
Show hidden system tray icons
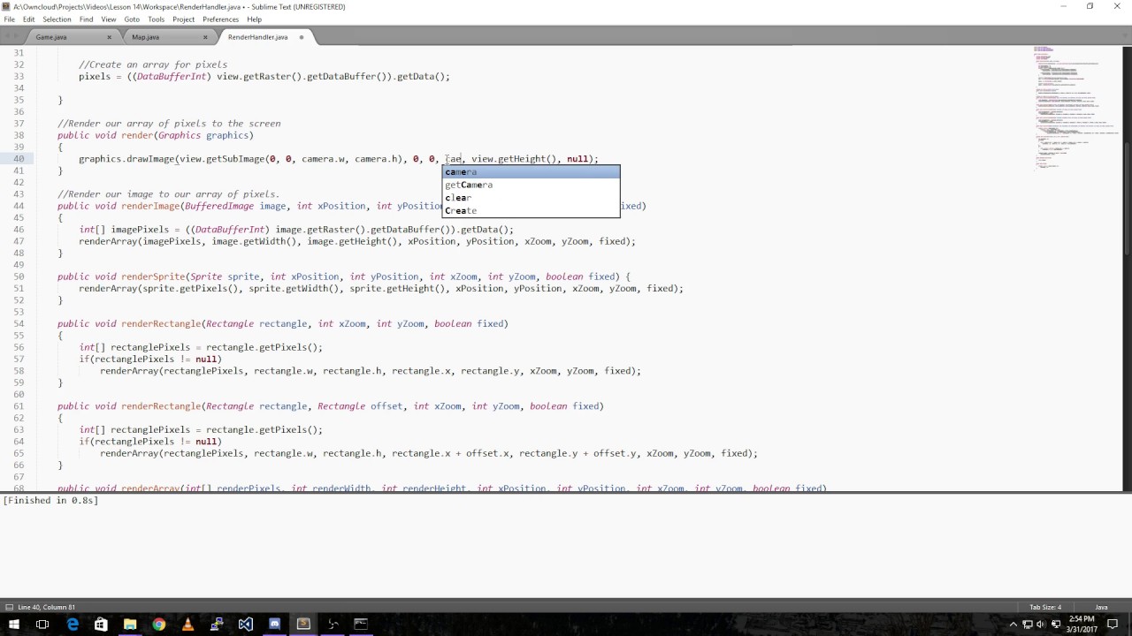[1013, 625]
